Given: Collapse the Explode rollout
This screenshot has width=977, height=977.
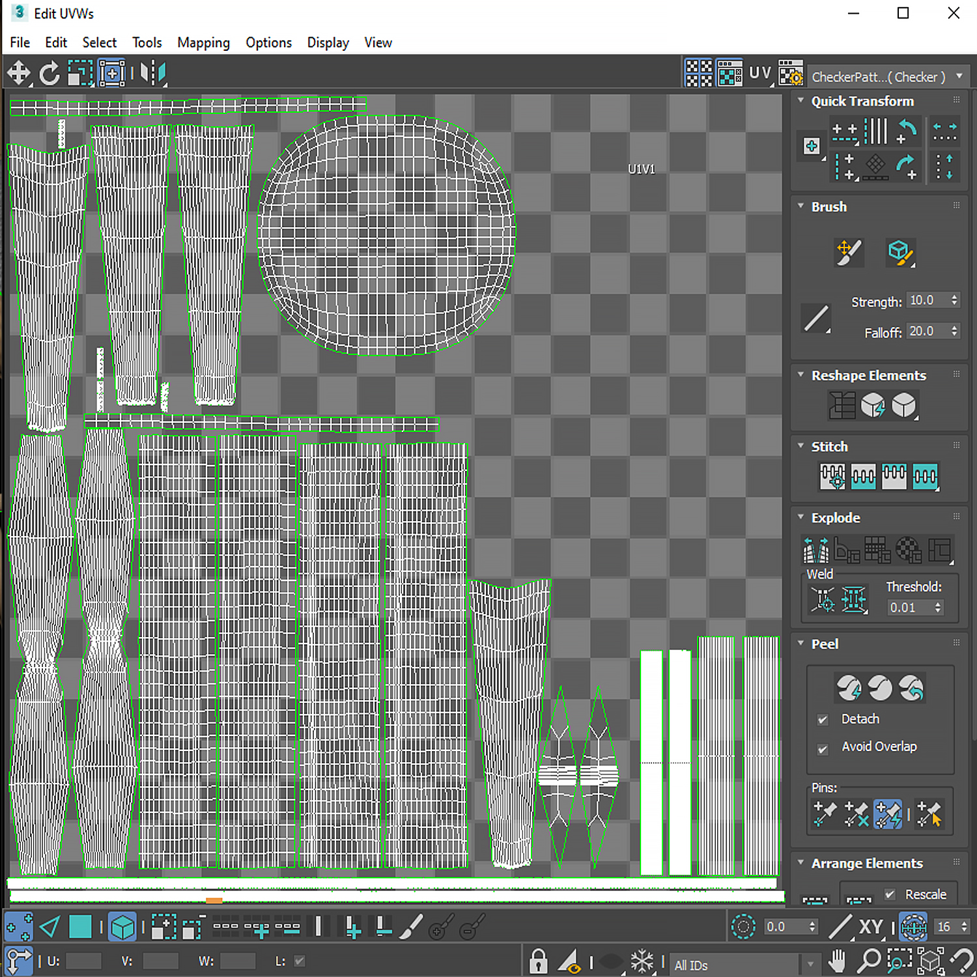Looking at the screenshot, I should [801, 517].
